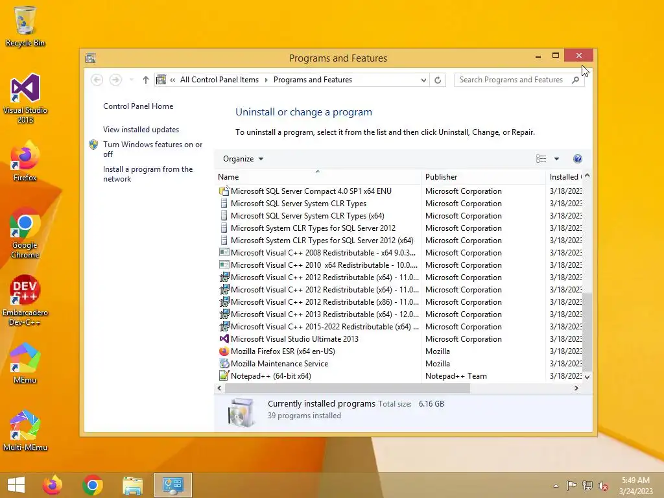Image resolution: width=664 pixels, height=498 pixels.
Task: Click the Back navigation arrow
Action: 97,80
